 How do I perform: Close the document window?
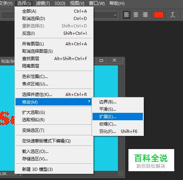point(114,60)
